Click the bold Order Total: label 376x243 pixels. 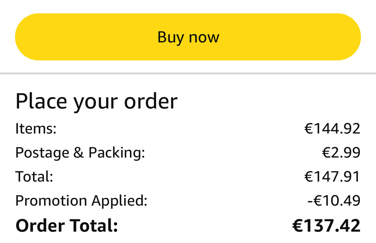67,226
